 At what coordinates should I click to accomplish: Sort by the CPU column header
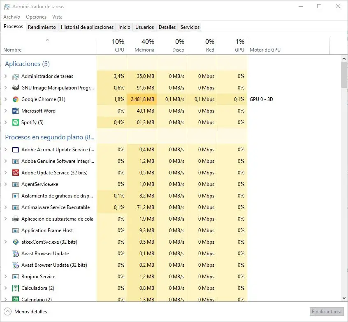coord(112,46)
